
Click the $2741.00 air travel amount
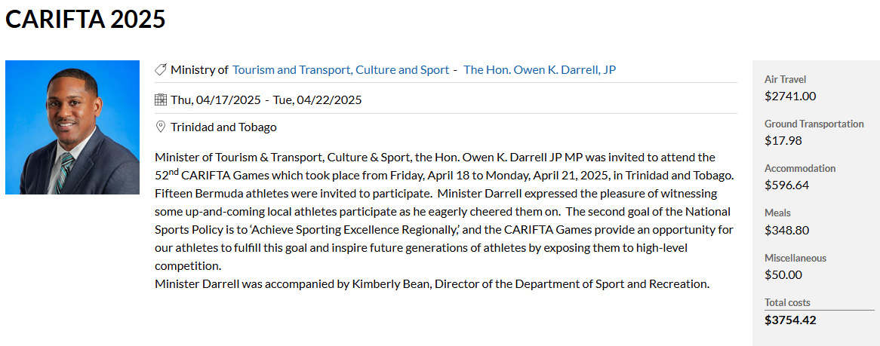point(790,96)
